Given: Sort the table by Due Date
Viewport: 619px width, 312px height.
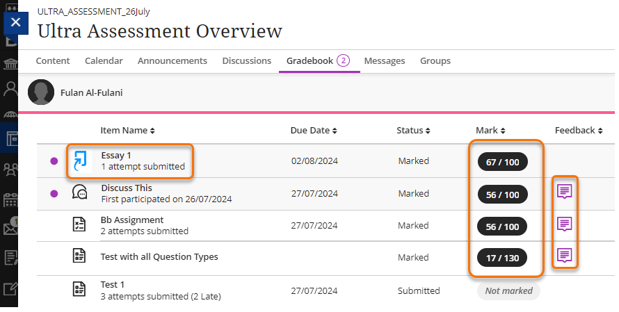Looking at the screenshot, I should pyautogui.click(x=314, y=131).
